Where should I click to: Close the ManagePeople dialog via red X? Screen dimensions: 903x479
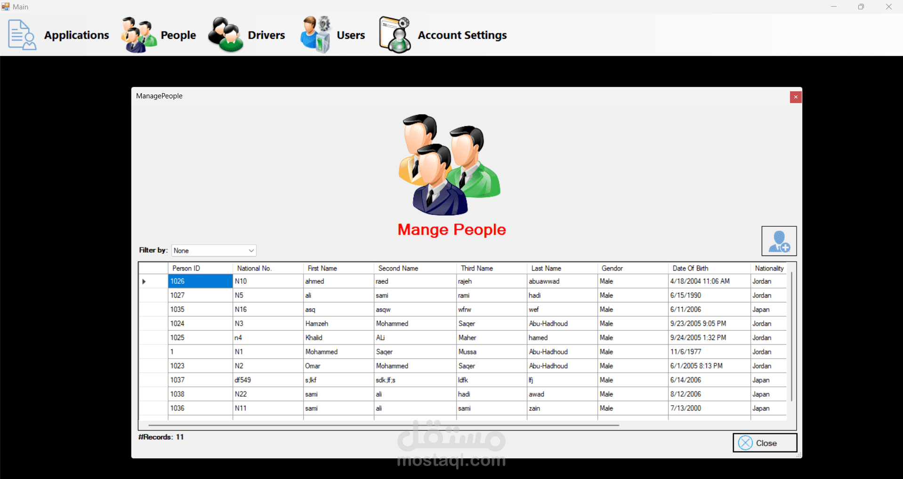pyautogui.click(x=796, y=97)
